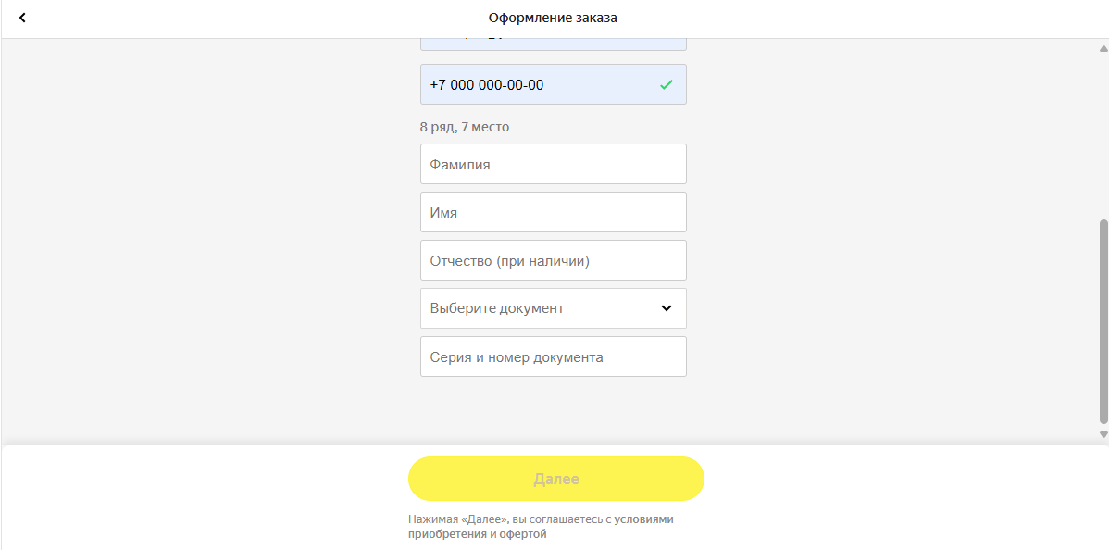Click the 'Серия и номер документа' field

(553, 356)
